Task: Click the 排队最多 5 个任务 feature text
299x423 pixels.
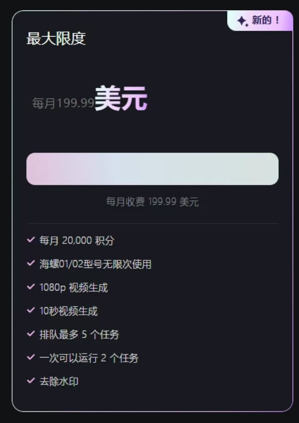Action: 79,335
